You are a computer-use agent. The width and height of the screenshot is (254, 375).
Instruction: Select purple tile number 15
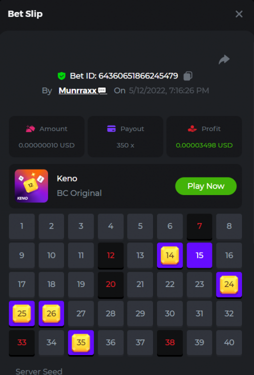[199, 255]
